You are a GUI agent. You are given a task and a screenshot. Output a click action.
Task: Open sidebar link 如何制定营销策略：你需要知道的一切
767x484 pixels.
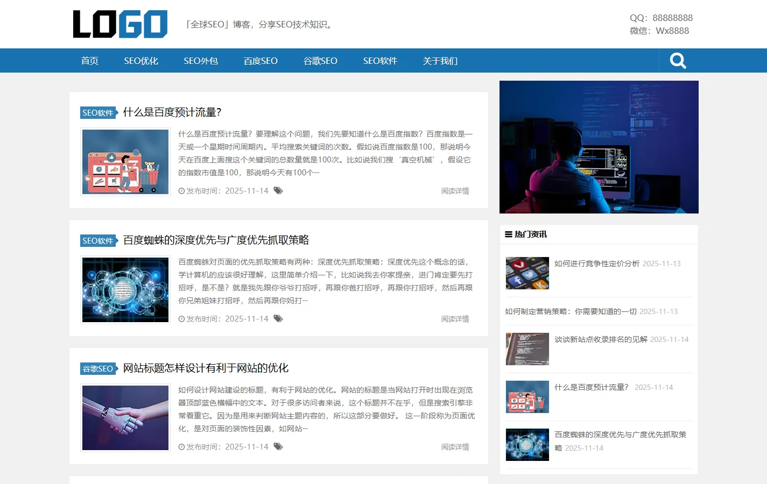(x=571, y=311)
